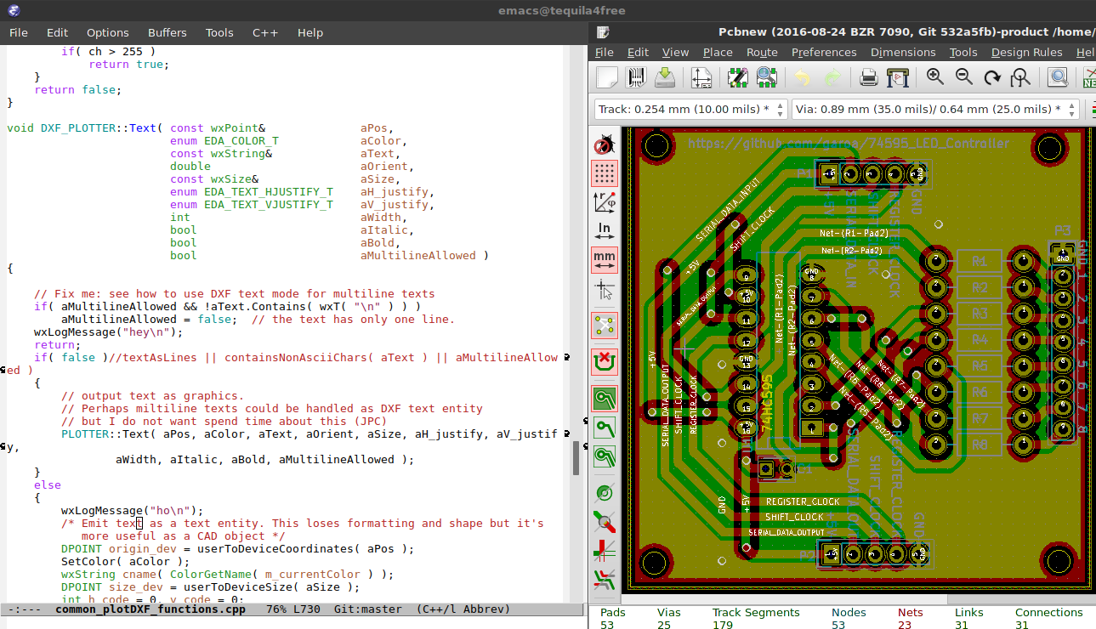1096x629 pixels.
Task: Toggle high contrast display mode
Action: [605, 550]
